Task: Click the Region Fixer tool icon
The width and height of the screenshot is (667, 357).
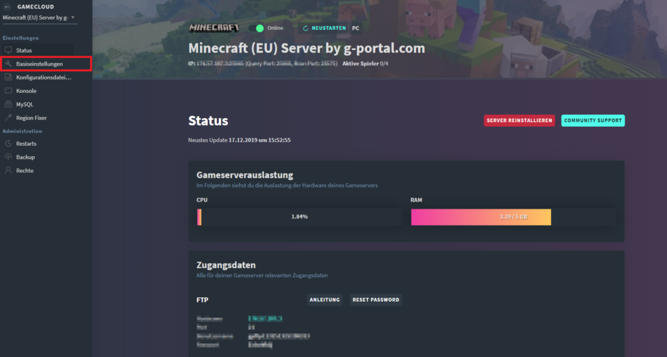Action: tap(8, 118)
